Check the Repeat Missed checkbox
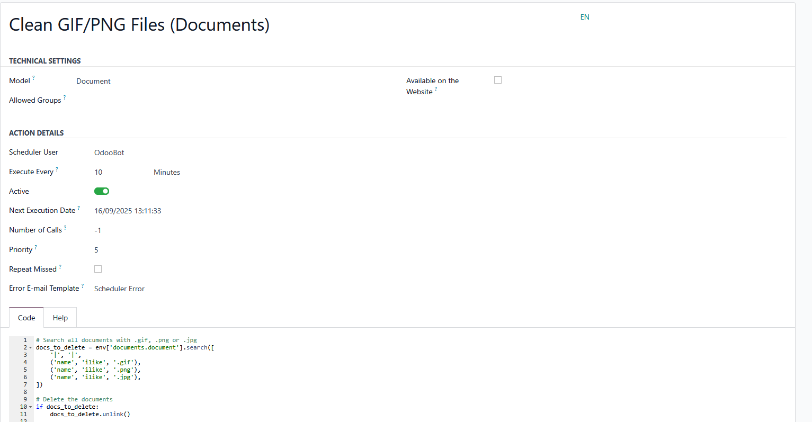The width and height of the screenshot is (812, 422). coord(98,269)
